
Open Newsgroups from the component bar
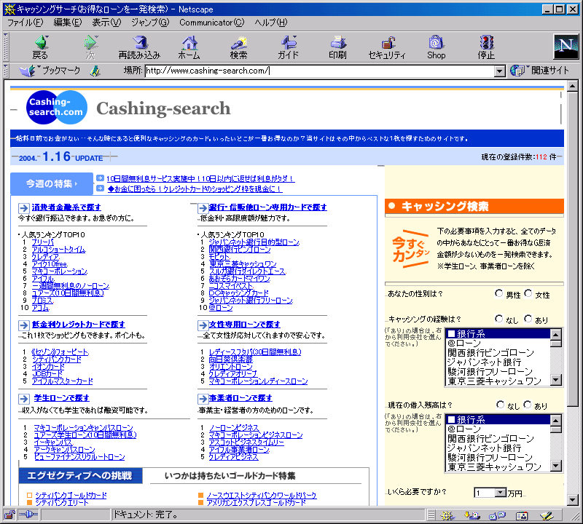pyautogui.click(x=497, y=515)
